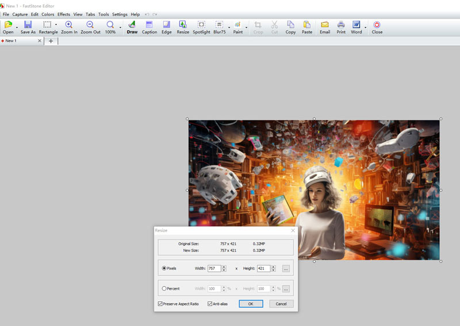Open the Help menu

click(135, 14)
